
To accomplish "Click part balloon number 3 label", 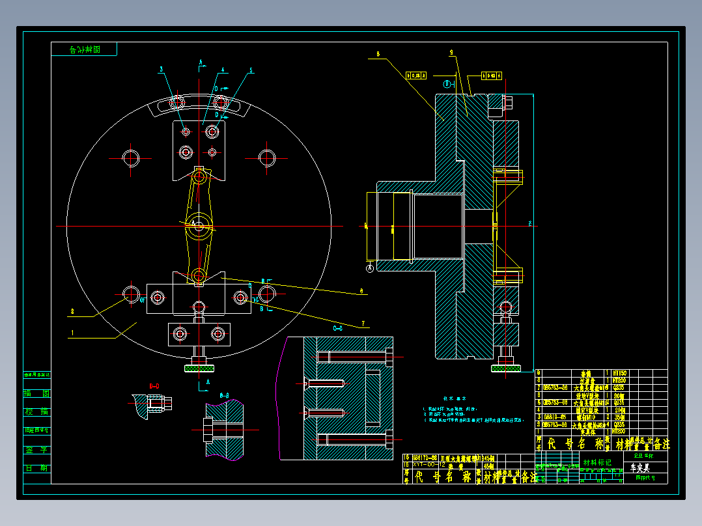I will tap(161, 70).
